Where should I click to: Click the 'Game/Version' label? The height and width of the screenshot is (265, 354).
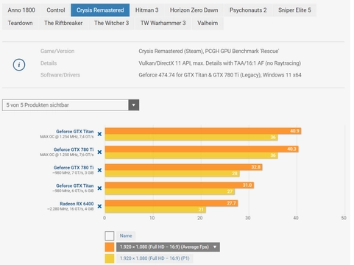[57, 51]
